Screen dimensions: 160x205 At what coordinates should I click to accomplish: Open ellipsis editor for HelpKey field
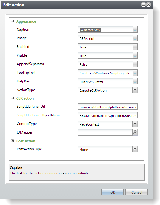pyautogui.click(x=135, y=82)
